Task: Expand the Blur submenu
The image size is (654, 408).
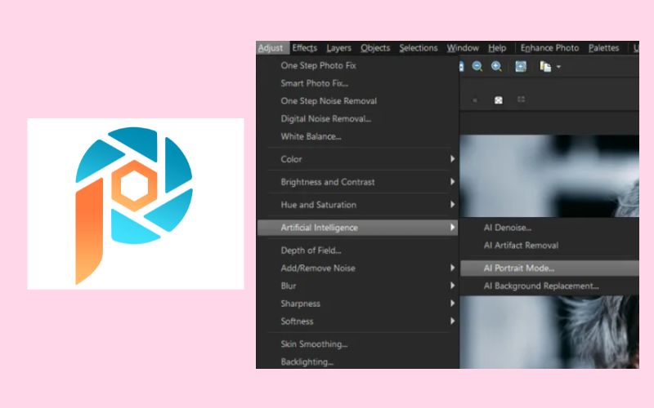Action: [x=357, y=286]
